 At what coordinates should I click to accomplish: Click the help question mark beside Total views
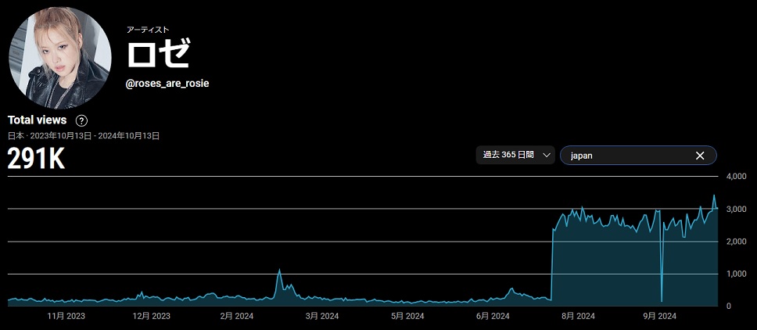pos(81,120)
